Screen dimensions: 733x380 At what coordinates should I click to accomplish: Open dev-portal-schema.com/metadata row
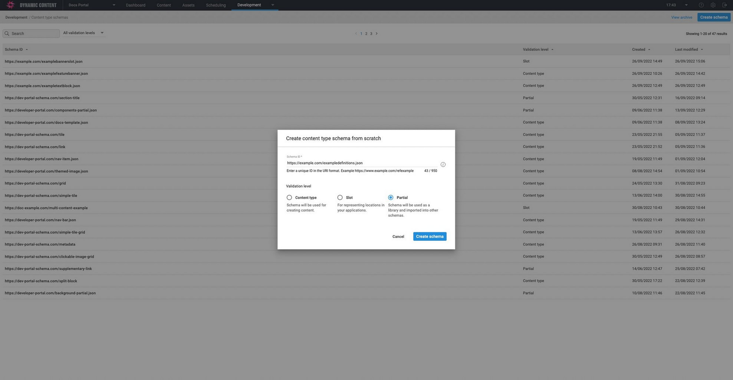(x=366, y=244)
